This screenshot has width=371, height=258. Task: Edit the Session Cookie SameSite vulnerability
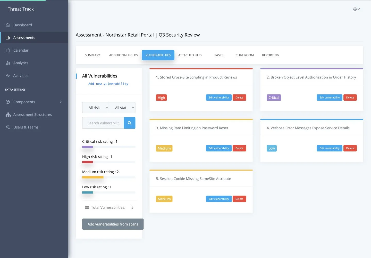(219, 199)
